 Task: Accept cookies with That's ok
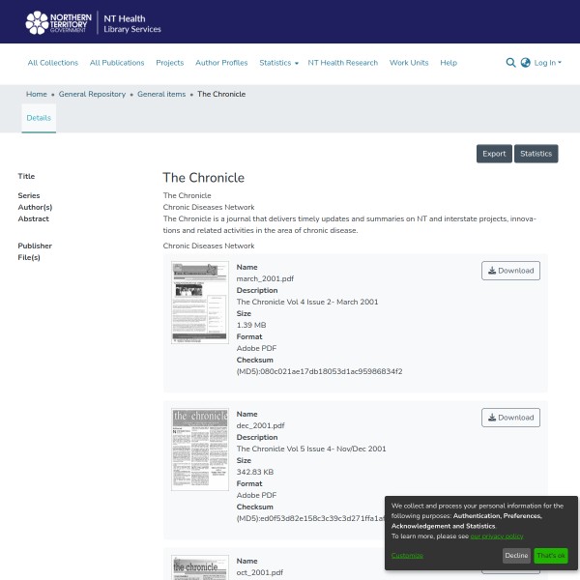pos(551,556)
